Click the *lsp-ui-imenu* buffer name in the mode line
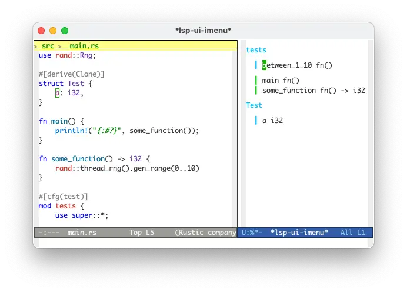This screenshot has width=407, height=292. (299, 233)
